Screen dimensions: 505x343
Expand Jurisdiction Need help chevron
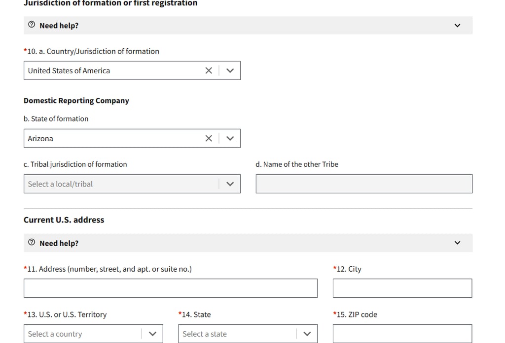point(457,26)
